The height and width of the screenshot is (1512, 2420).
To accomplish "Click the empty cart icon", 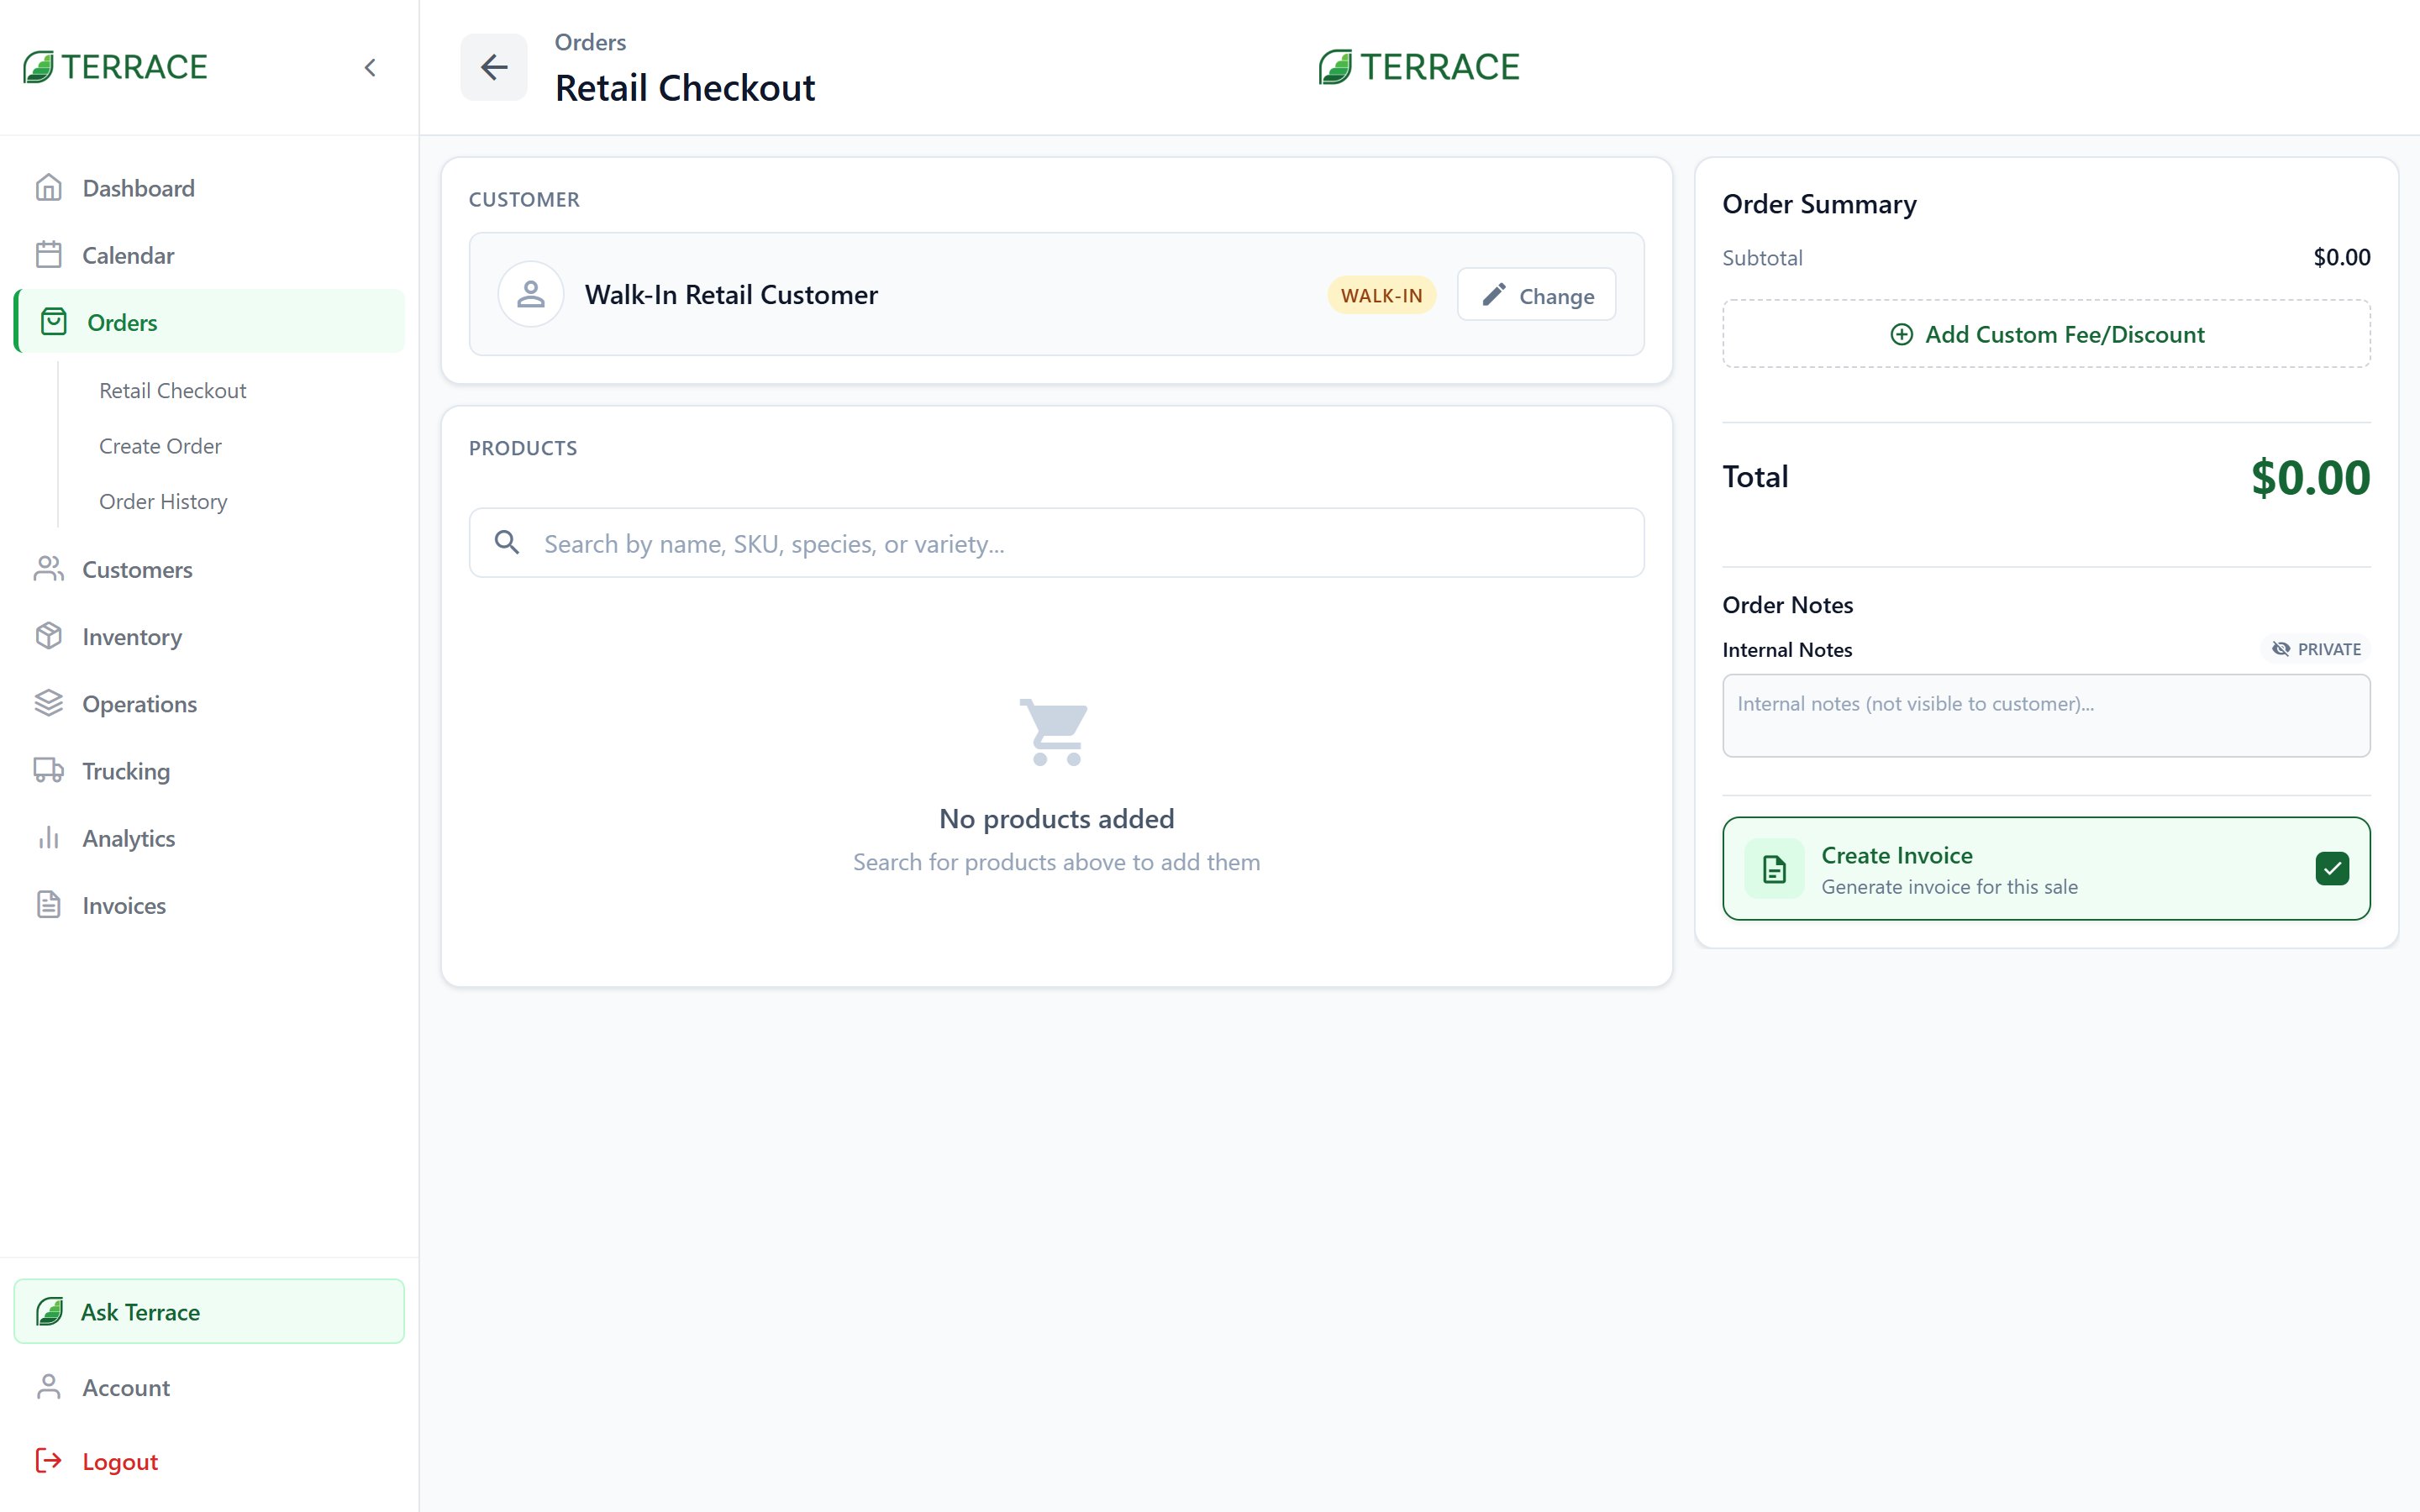I will click(x=1055, y=732).
